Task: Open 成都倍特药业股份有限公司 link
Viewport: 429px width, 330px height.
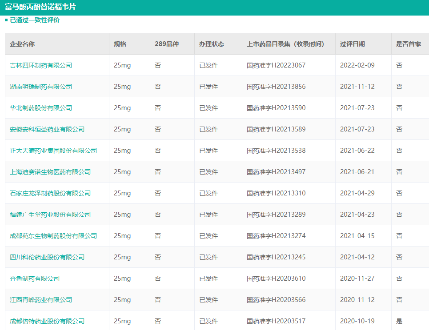Action: (x=47, y=321)
